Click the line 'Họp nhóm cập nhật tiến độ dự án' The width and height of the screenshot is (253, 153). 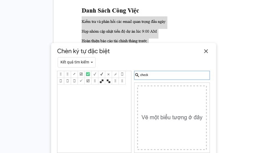tap(119, 31)
